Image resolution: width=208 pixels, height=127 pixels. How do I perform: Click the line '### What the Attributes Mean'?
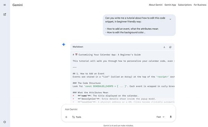click(x=90, y=93)
